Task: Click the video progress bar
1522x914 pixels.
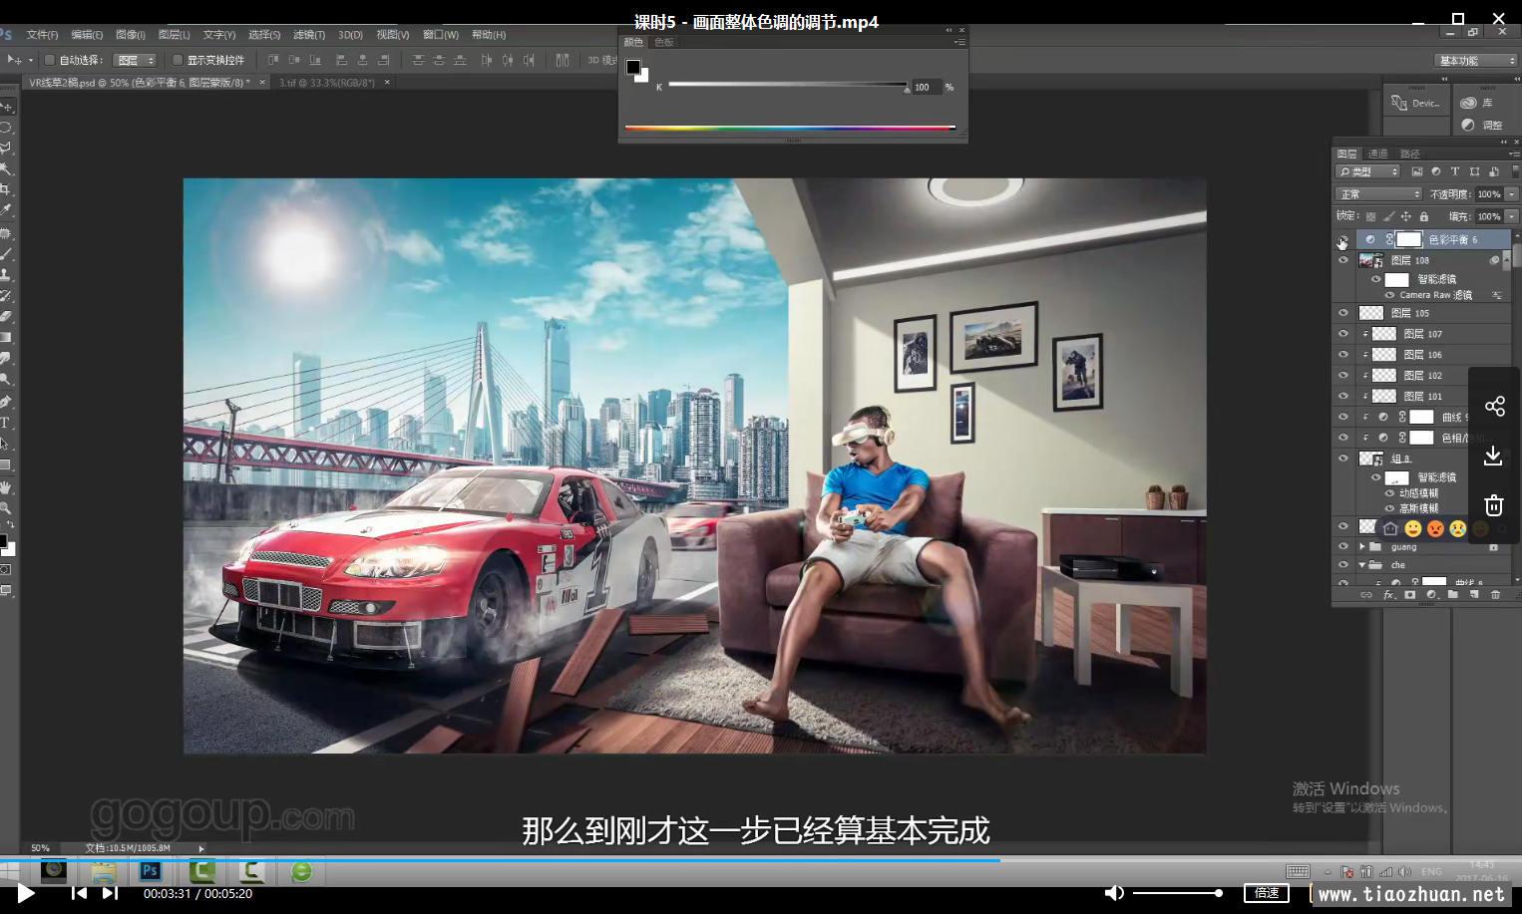Action: [761, 859]
